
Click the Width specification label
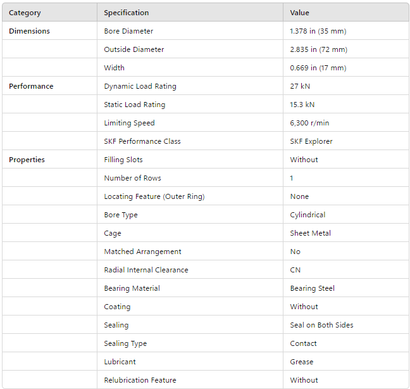pyautogui.click(x=114, y=68)
